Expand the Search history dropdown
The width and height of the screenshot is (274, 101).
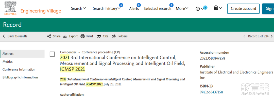(x=107, y=8)
